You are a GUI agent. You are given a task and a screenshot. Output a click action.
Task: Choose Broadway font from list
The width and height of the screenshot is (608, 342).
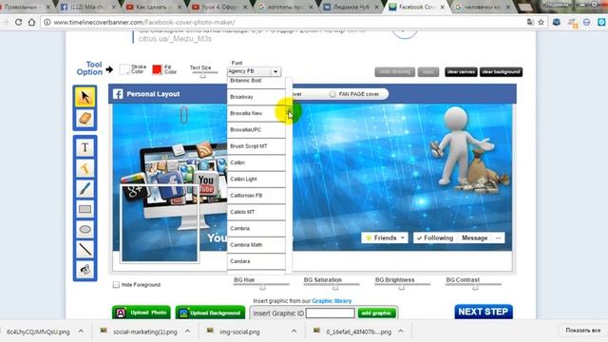point(256,97)
